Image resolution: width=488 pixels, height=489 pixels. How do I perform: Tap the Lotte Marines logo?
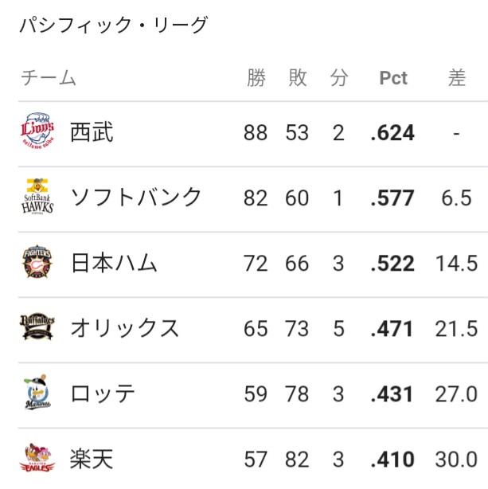tap(37, 392)
